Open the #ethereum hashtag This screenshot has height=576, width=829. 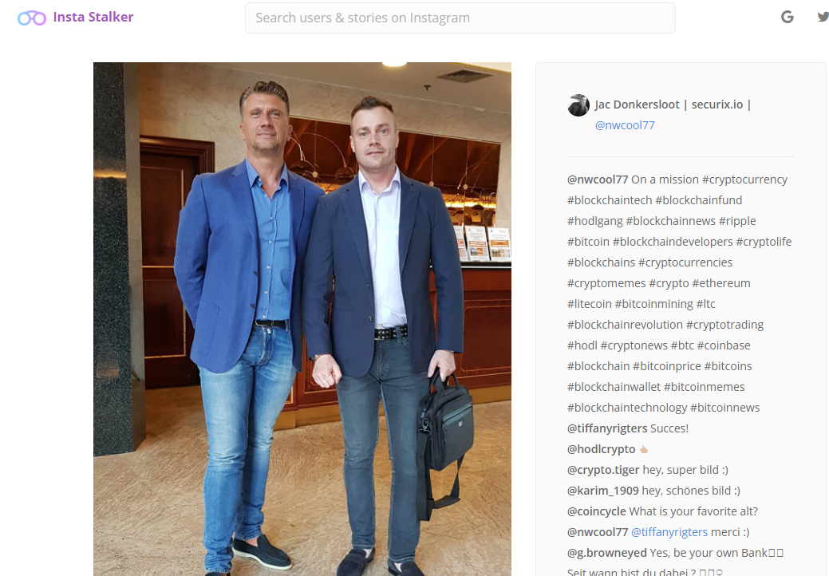point(721,283)
